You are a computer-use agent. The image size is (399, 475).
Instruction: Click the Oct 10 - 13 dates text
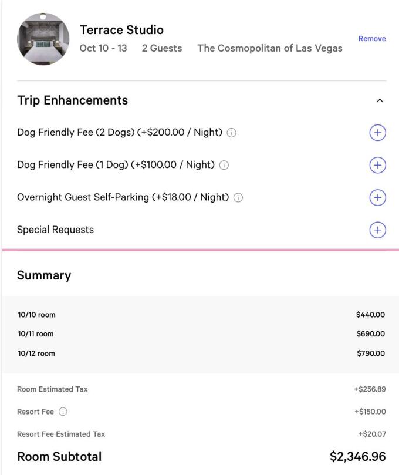coord(103,48)
